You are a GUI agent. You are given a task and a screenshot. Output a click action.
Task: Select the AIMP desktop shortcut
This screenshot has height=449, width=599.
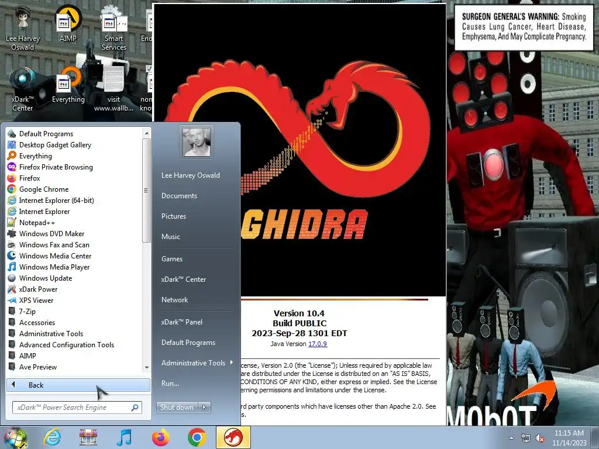68,23
